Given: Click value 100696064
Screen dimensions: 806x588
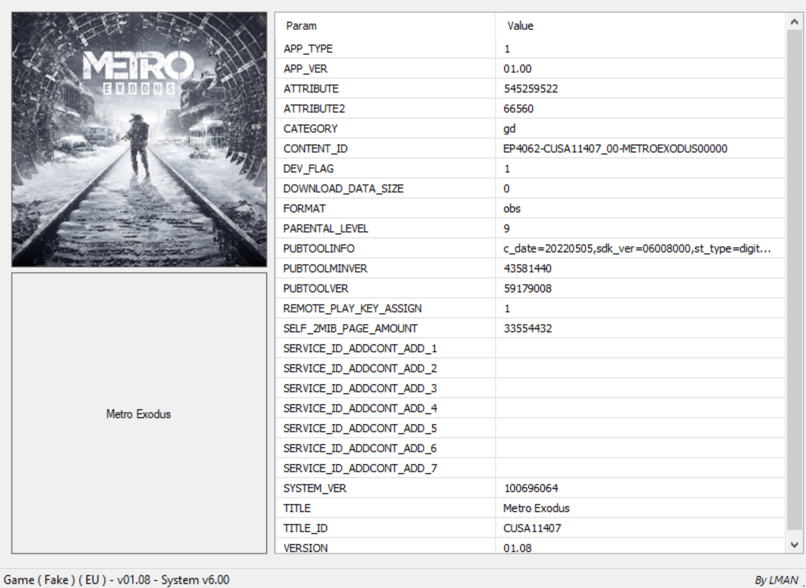Looking at the screenshot, I should click(531, 488).
